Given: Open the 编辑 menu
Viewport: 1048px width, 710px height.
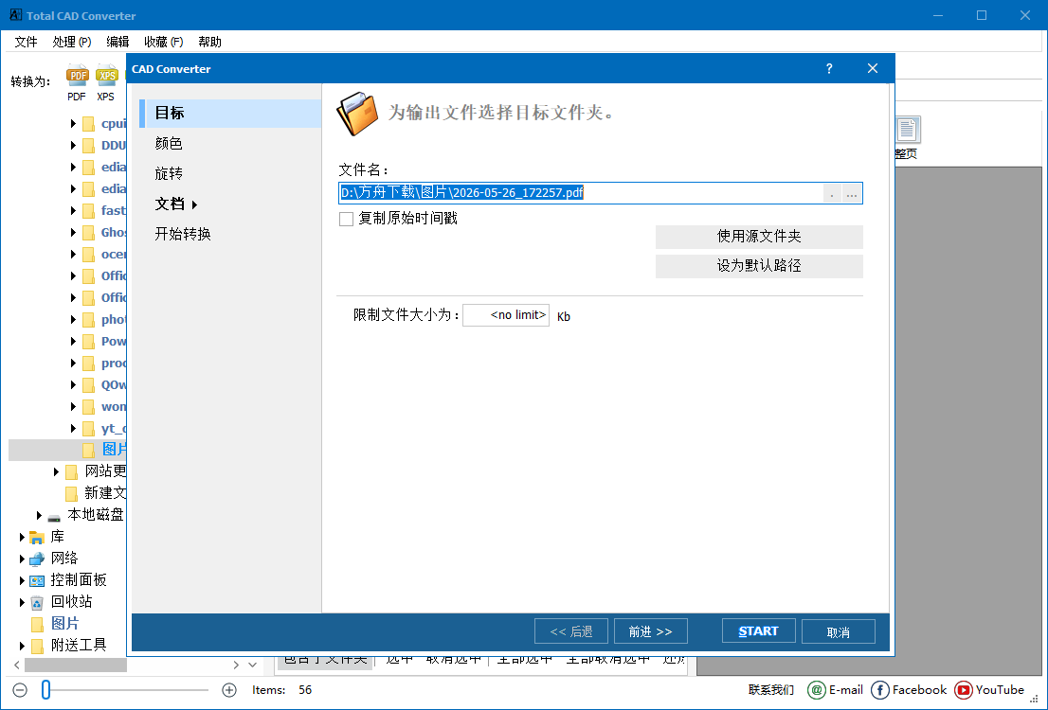Looking at the screenshot, I should [117, 42].
